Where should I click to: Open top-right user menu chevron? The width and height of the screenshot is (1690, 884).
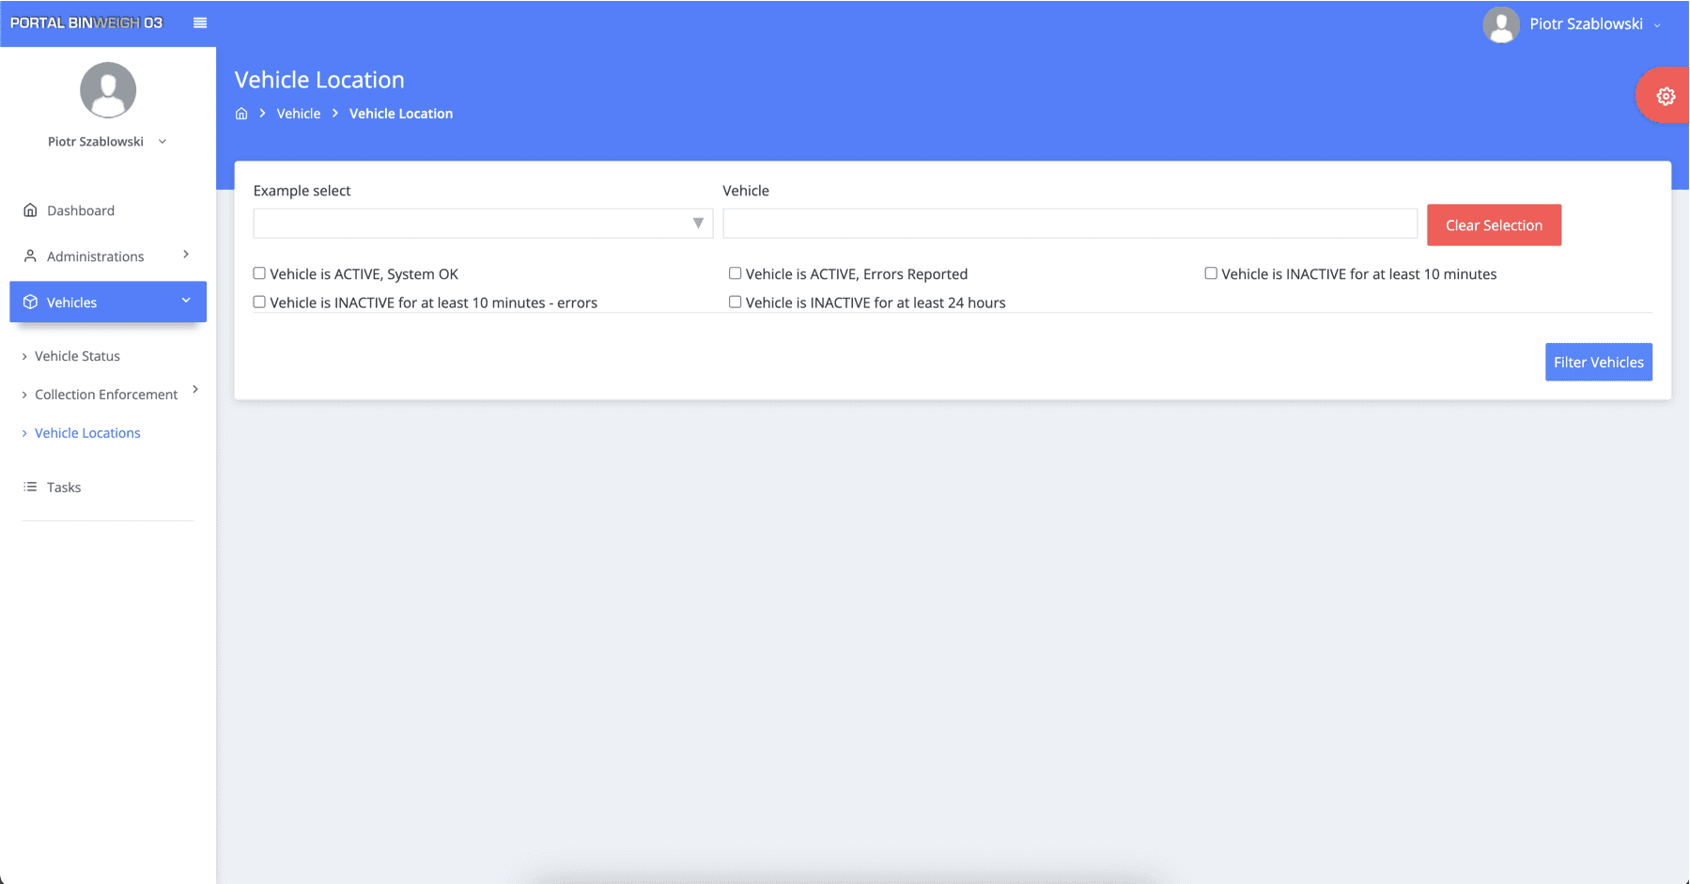coord(1657,25)
